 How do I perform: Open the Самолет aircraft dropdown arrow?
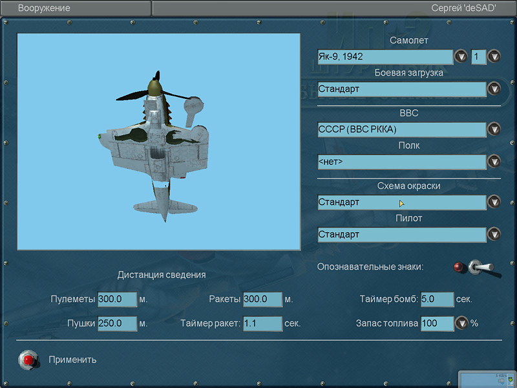pyautogui.click(x=461, y=56)
